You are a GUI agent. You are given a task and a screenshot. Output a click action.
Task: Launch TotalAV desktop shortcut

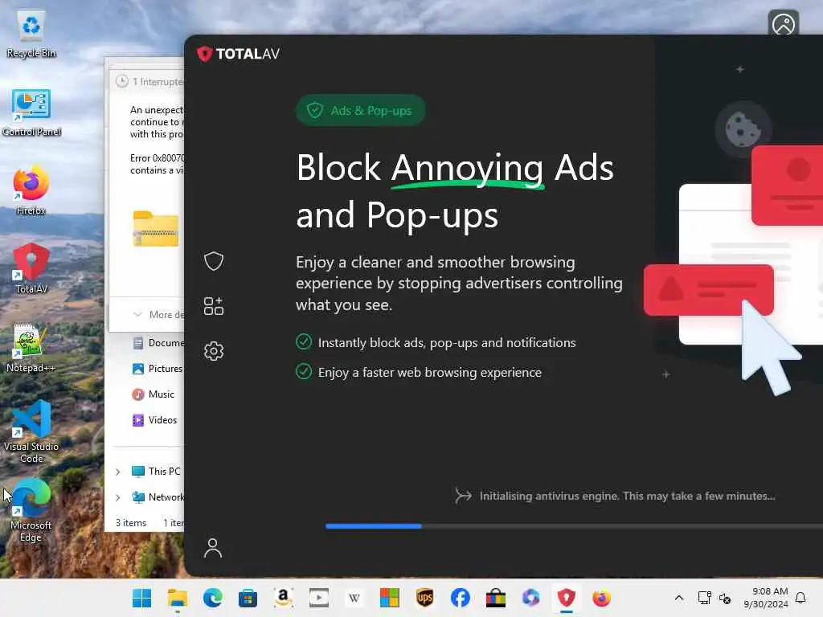tap(31, 268)
